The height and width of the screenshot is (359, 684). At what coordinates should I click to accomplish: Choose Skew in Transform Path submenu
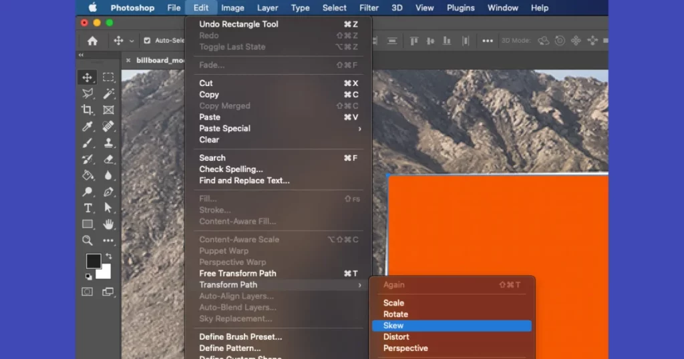click(452, 326)
